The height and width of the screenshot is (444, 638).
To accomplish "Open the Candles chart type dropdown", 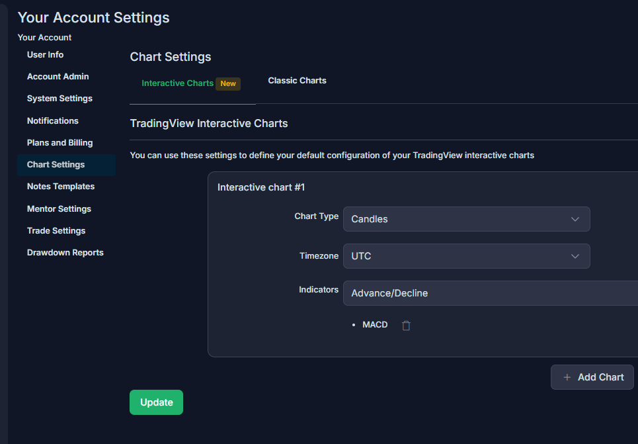I will click(x=466, y=219).
